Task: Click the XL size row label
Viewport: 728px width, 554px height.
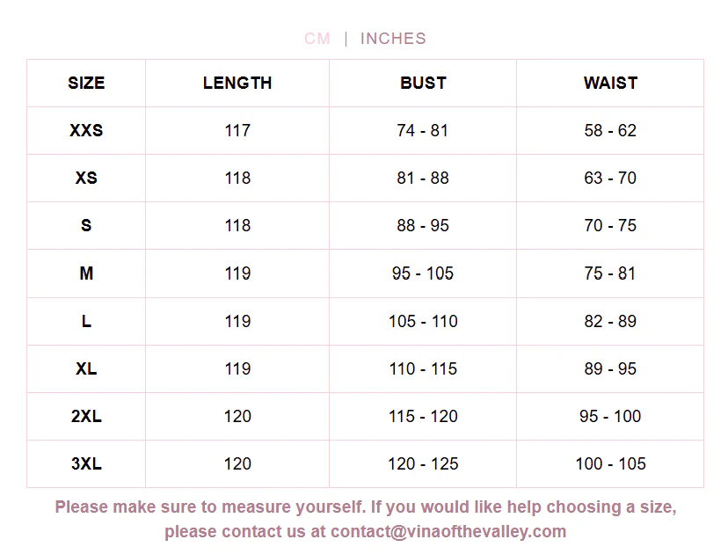Action: [86, 368]
